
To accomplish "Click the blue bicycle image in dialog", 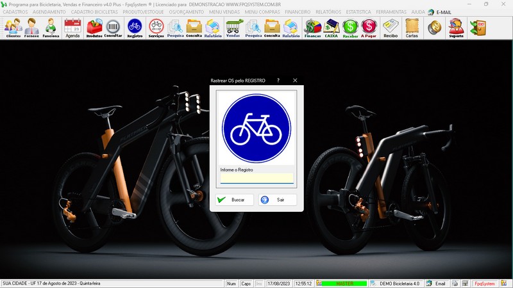I will click(x=257, y=129).
